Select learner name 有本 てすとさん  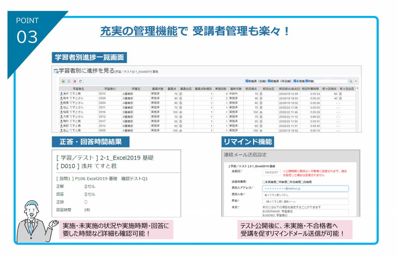pos(73,98)
